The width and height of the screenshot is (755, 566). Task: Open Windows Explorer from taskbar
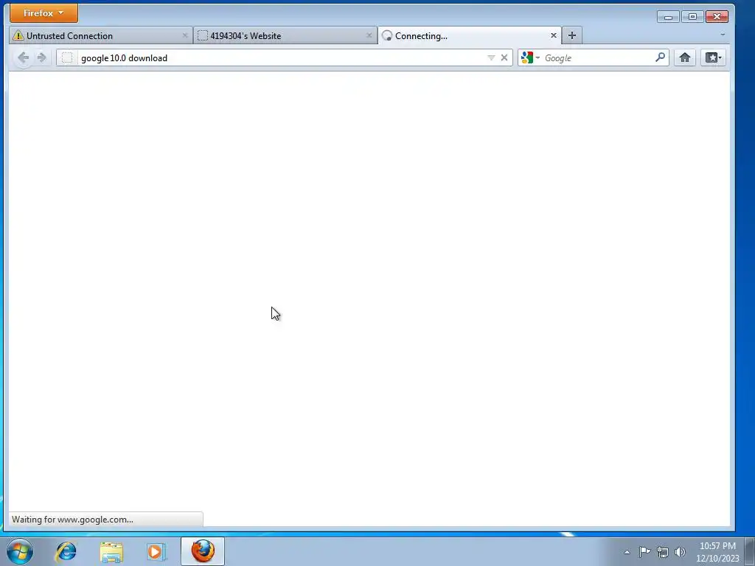point(111,551)
